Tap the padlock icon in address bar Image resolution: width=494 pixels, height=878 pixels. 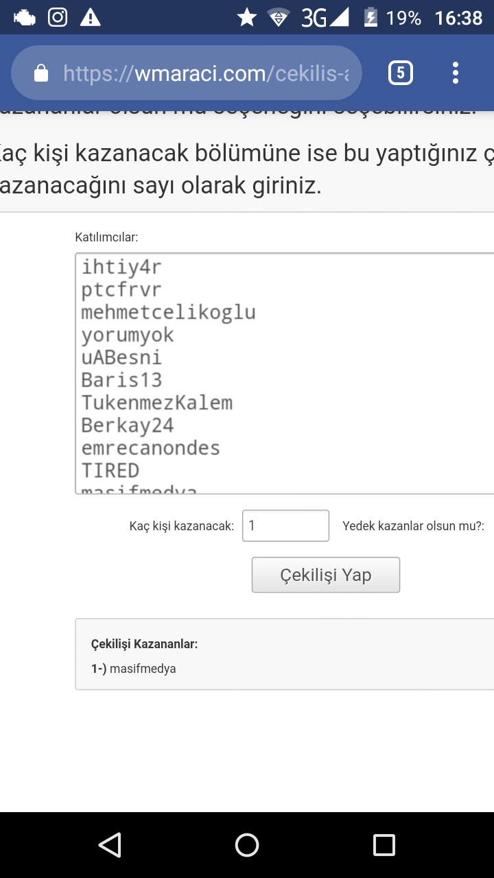(41, 73)
